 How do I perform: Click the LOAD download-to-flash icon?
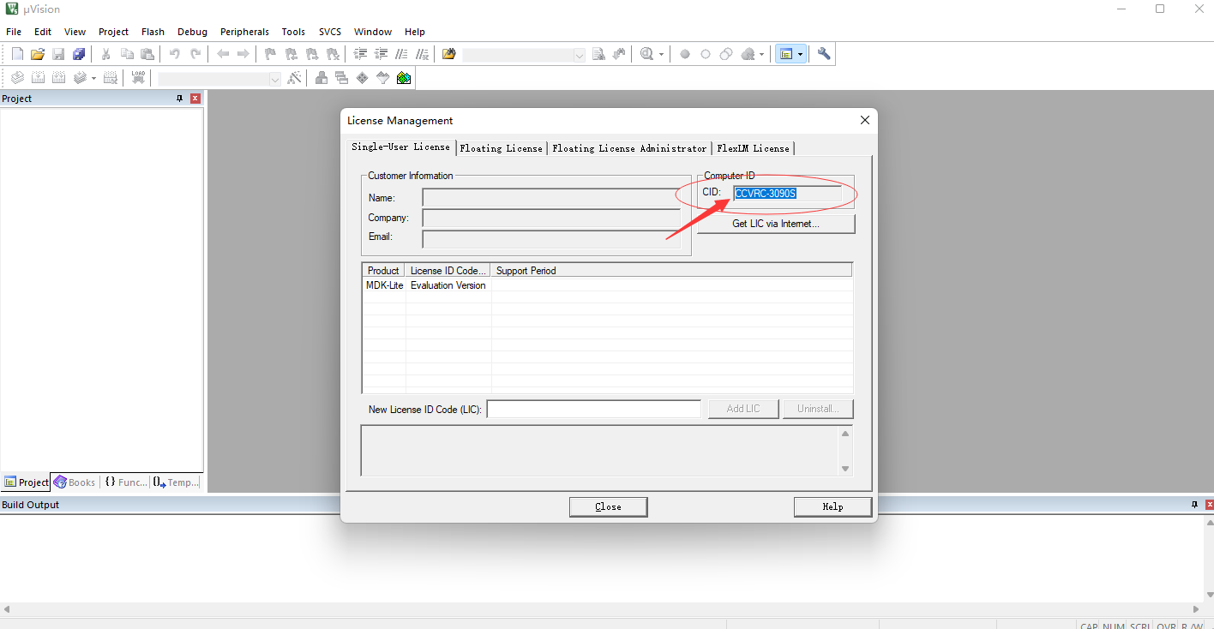(138, 78)
